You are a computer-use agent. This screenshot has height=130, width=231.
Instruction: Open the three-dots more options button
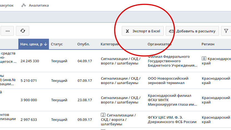tap(8, 31)
